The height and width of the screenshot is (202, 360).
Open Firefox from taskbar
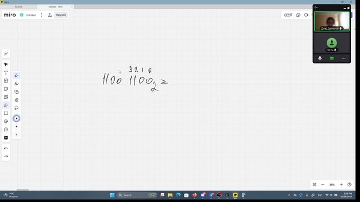(195, 195)
